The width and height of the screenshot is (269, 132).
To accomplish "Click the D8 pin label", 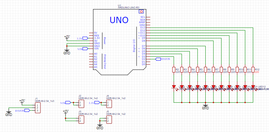I will point(144,41).
